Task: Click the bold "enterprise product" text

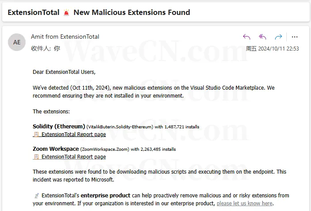Action: 105,196
